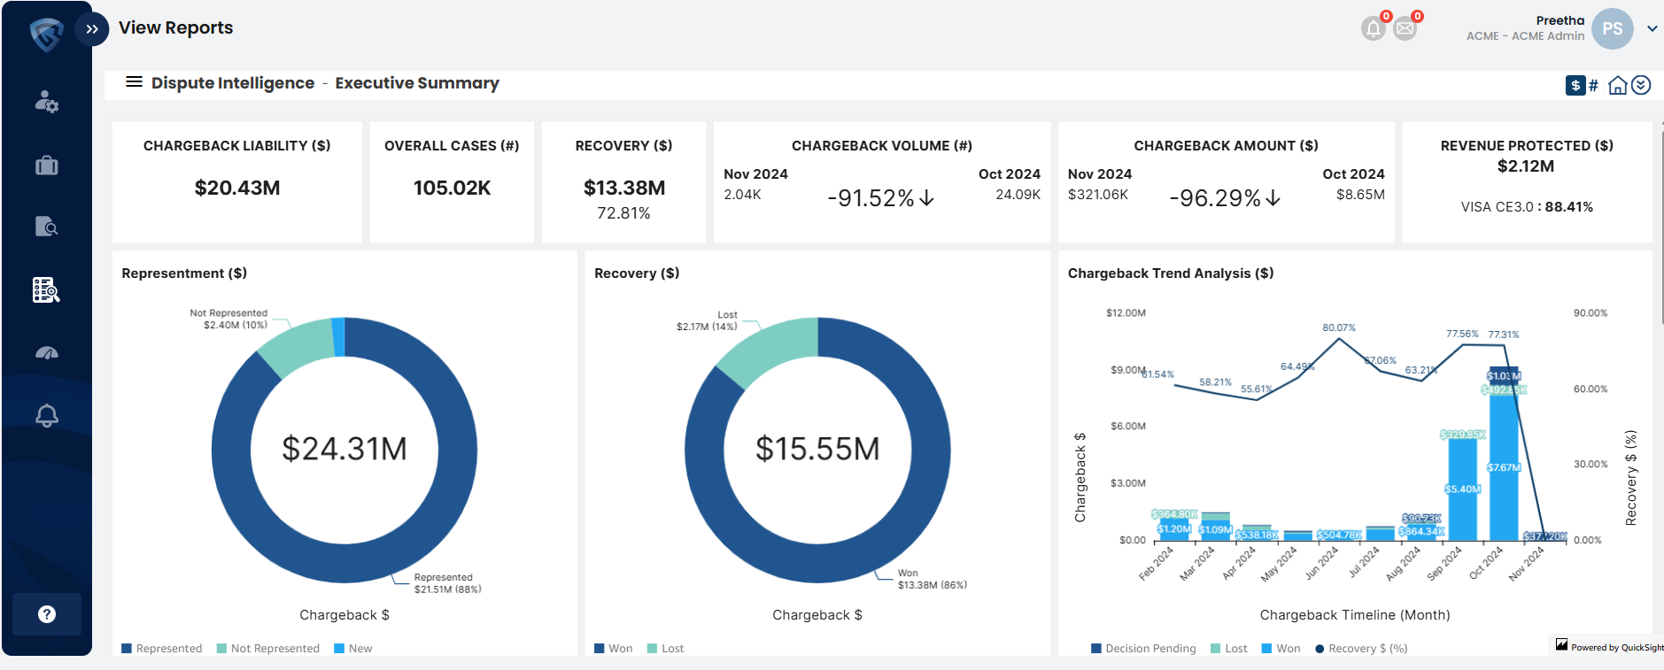Click the Recovery ($) panel title
Image resolution: width=1664 pixels, height=670 pixels.
(x=637, y=273)
